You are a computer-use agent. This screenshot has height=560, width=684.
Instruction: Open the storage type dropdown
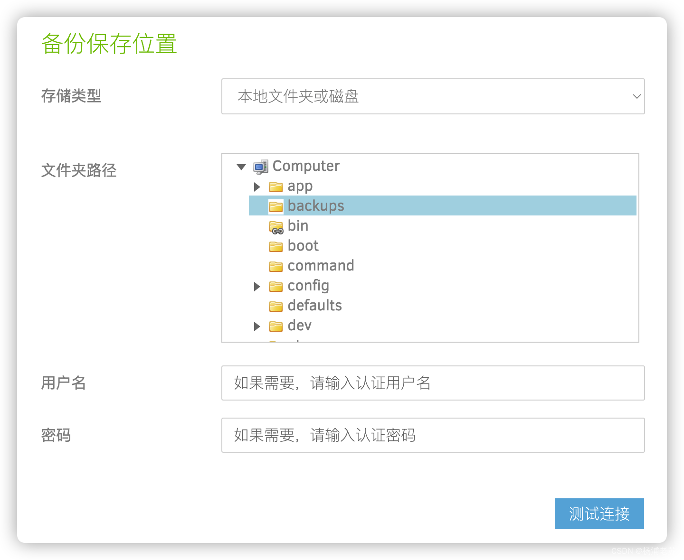coord(433,96)
